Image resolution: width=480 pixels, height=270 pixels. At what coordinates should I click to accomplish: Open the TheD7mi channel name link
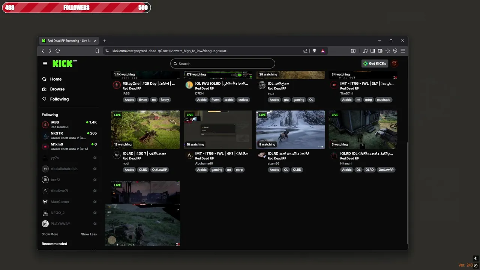coord(346,93)
